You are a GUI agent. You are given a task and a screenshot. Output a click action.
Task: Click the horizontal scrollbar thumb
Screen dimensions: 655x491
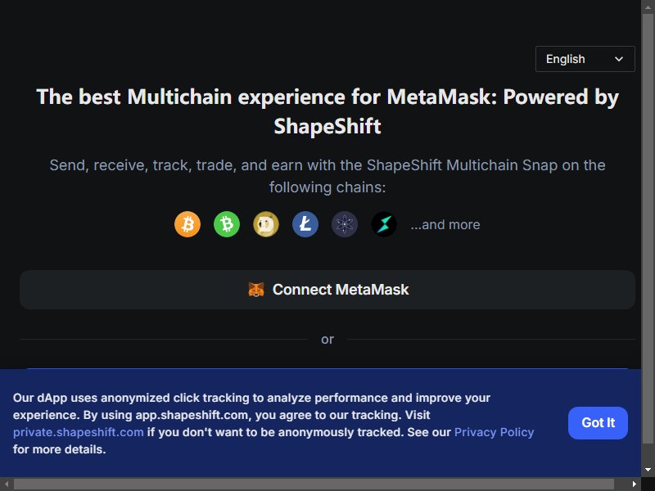coord(314,484)
